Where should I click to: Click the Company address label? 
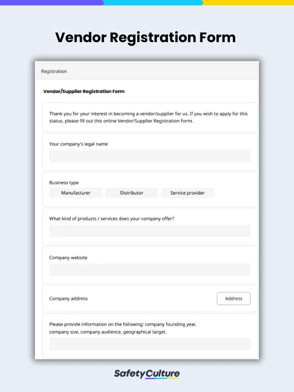pyautogui.click(x=68, y=298)
